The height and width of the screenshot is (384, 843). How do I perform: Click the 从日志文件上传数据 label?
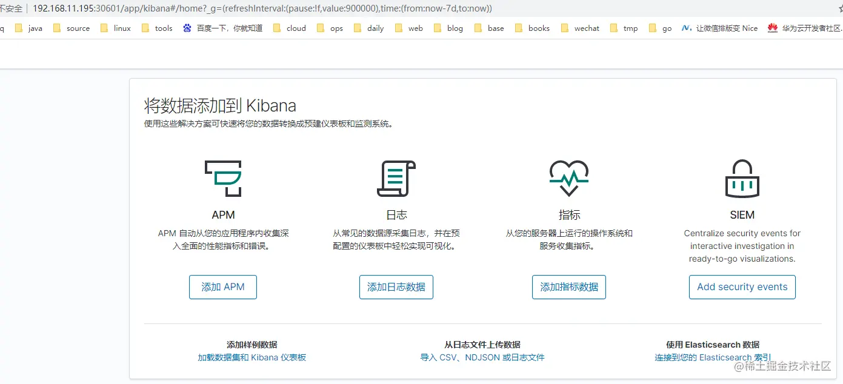tap(482, 345)
